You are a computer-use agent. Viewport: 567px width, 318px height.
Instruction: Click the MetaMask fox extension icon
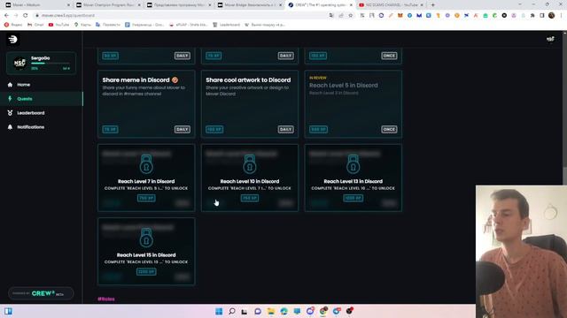pyautogui.click(x=400, y=16)
